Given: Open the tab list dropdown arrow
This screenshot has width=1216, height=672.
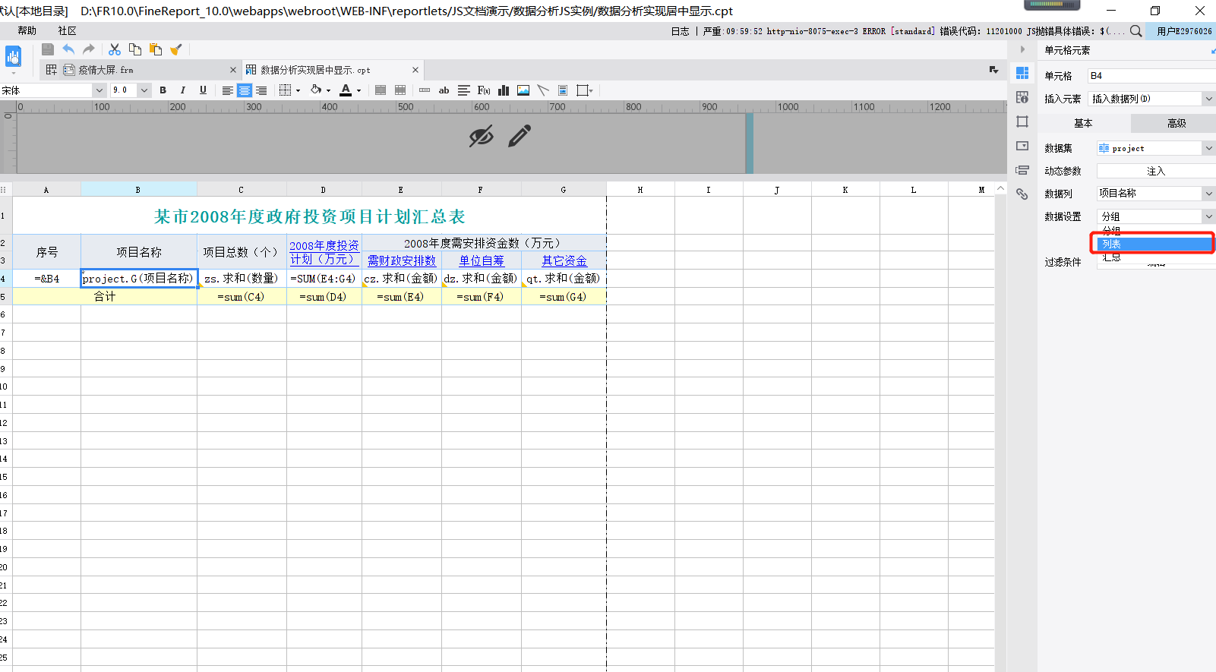Looking at the screenshot, I should coord(993,70).
